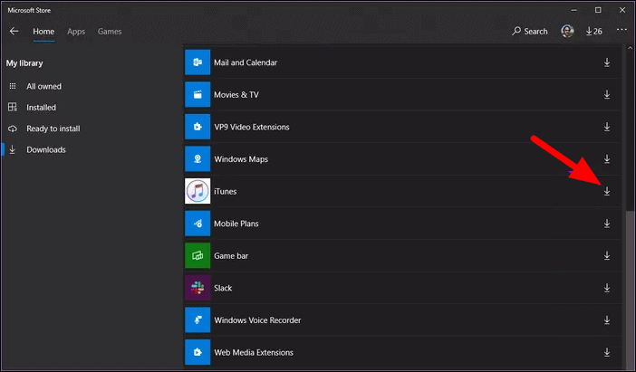Click the Game bar name
The image size is (636, 372).
click(x=231, y=256)
